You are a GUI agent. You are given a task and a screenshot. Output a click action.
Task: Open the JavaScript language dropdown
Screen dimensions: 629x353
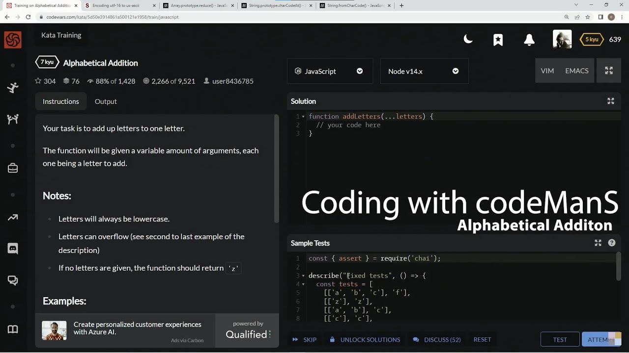point(330,71)
